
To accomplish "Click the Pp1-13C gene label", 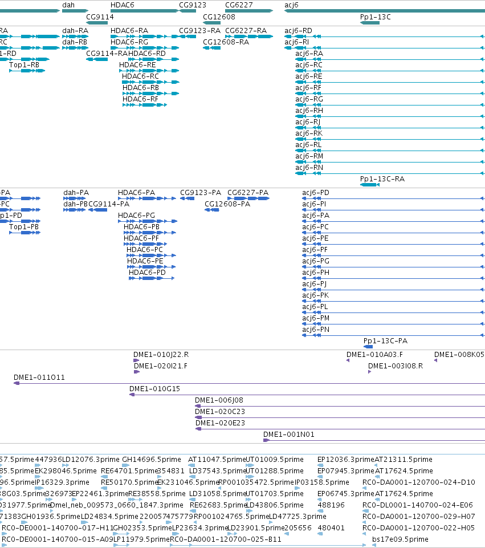I will [x=376, y=17].
